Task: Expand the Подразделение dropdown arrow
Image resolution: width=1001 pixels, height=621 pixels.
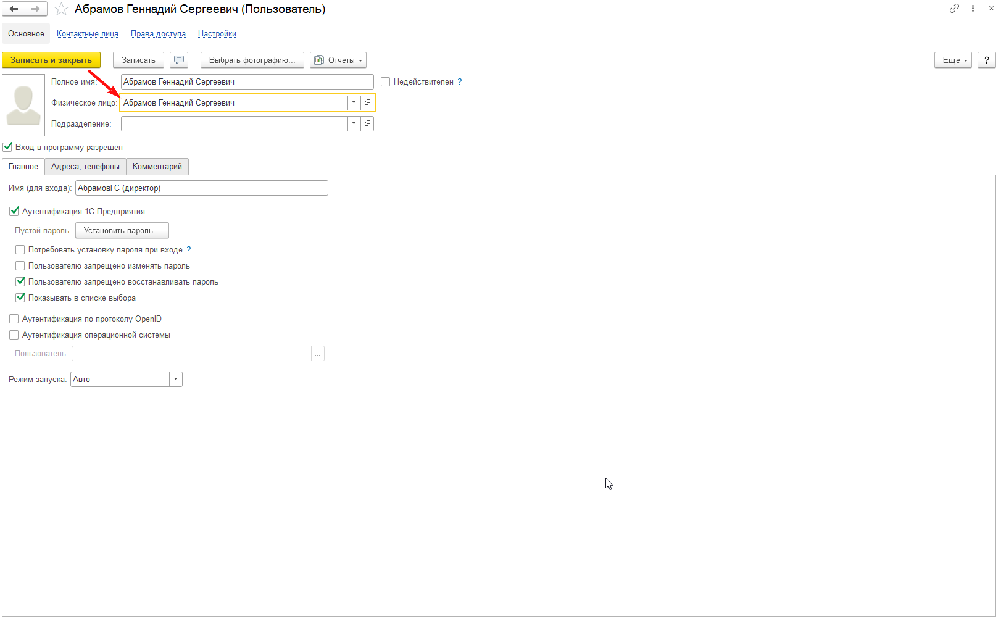Action: [354, 123]
